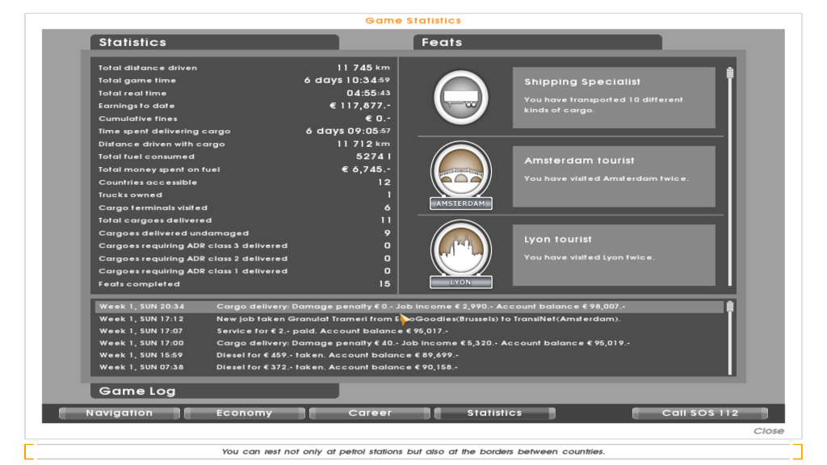Click the Shipping Specialist trailer badge icon

pos(460,98)
